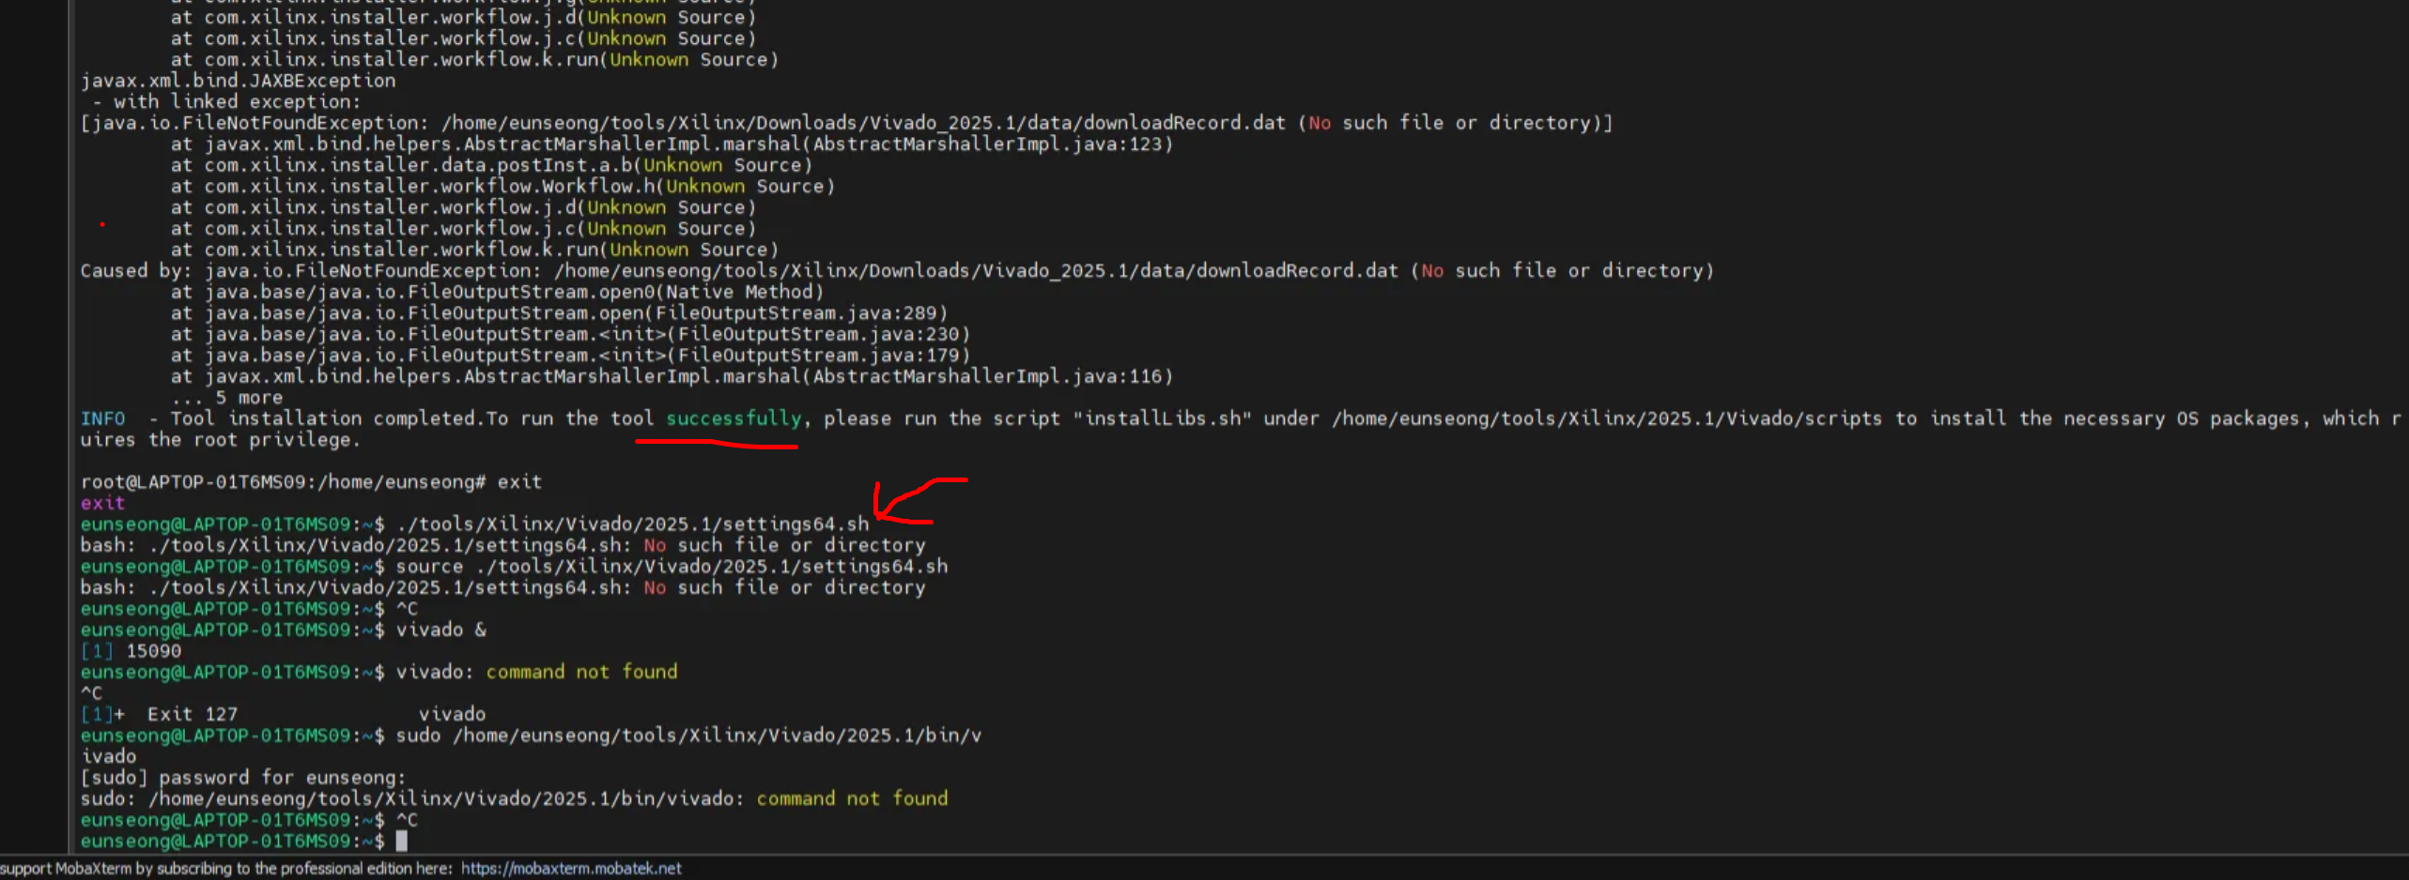Click the "- with linked exception:" line
Viewport: 2409px width, 880px height.
coord(226,101)
